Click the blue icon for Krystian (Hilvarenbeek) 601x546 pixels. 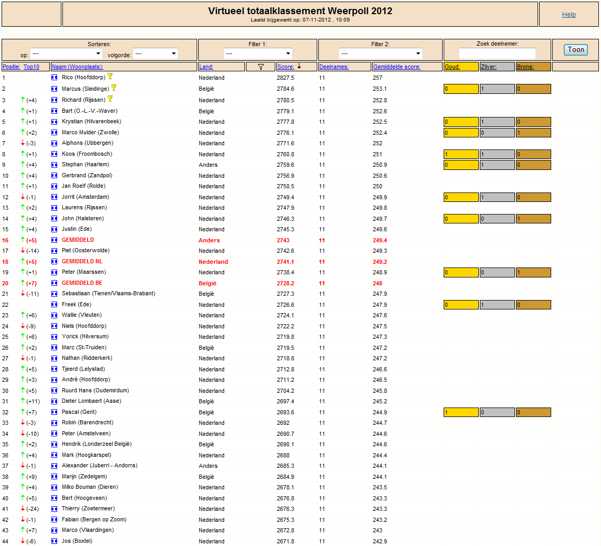[55, 122]
